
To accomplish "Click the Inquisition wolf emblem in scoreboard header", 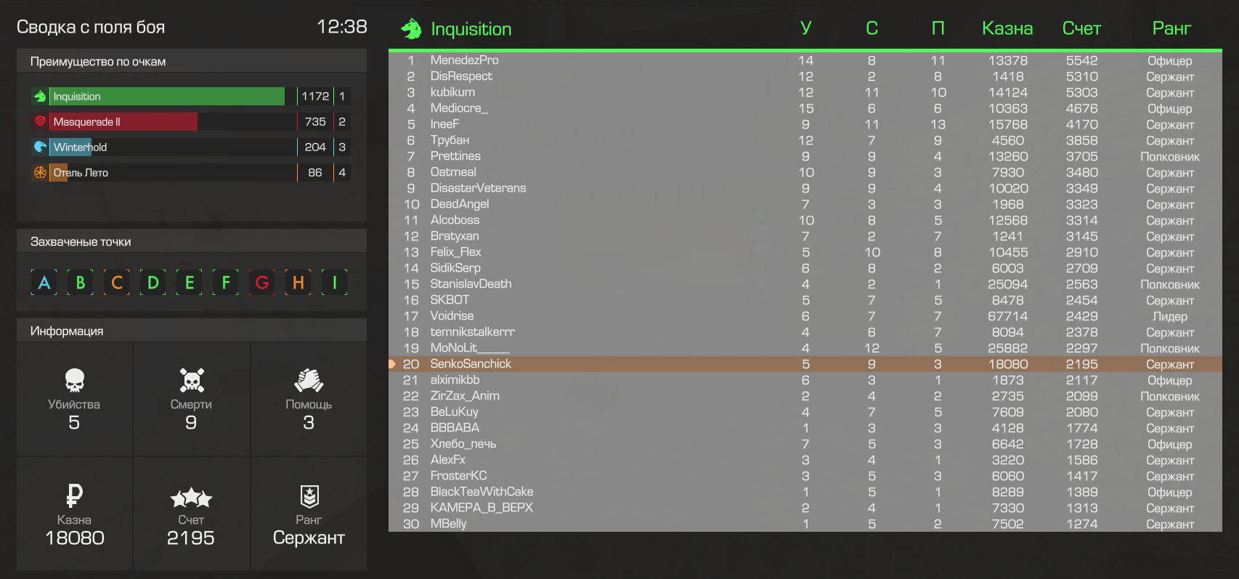I will pyautogui.click(x=412, y=28).
